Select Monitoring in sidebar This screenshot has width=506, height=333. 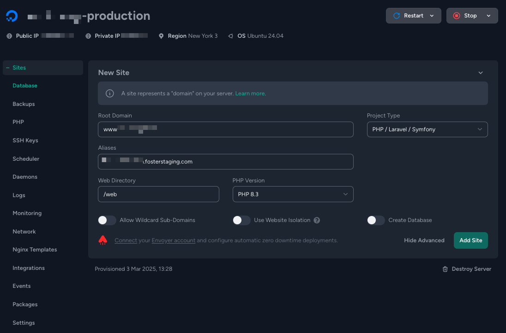27,213
